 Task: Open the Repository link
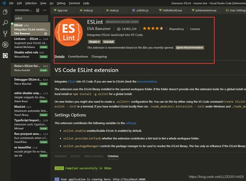click(176, 29)
